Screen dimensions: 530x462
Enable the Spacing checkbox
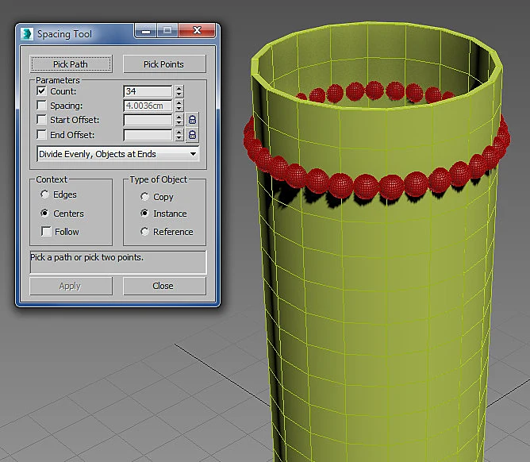(x=41, y=106)
